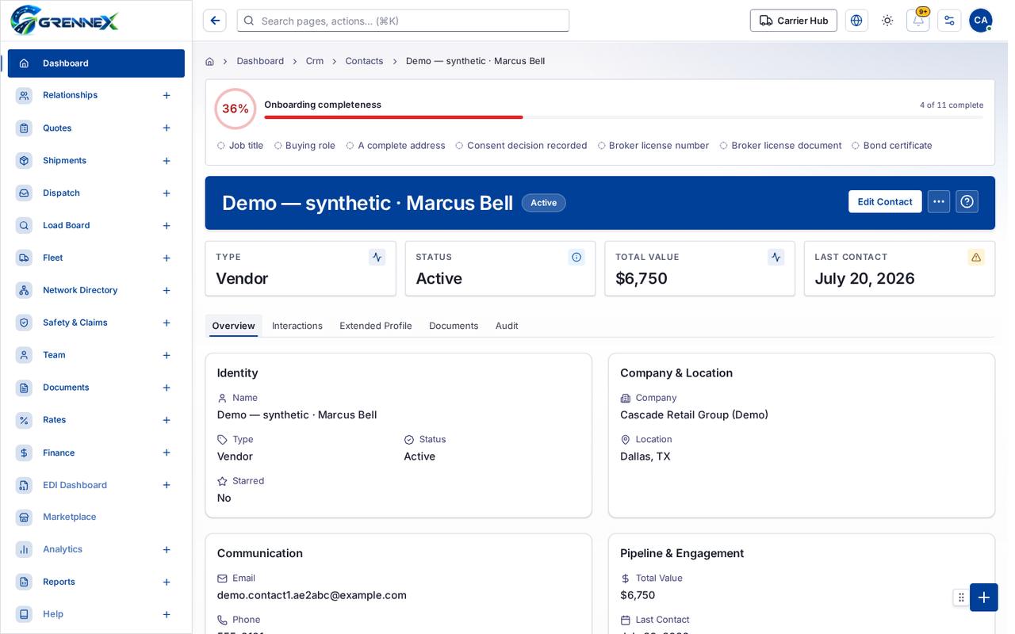This screenshot has width=1015, height=634.
Task: Switch to the Interactions tab
Action: [297, 326]
